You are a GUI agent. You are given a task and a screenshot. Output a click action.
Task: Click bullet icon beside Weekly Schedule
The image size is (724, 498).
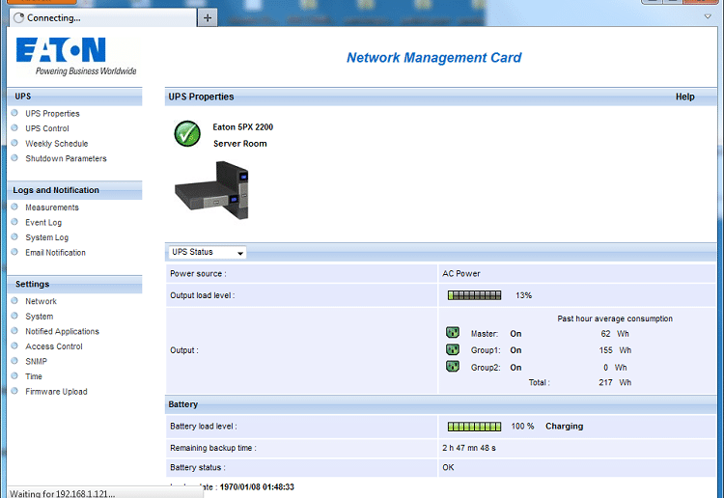14,143
